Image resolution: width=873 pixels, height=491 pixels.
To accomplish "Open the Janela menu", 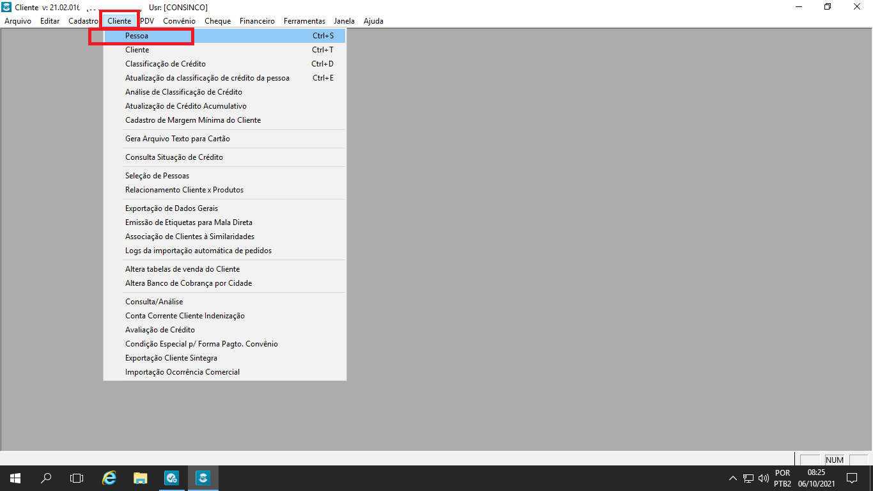I will (344, 21).
